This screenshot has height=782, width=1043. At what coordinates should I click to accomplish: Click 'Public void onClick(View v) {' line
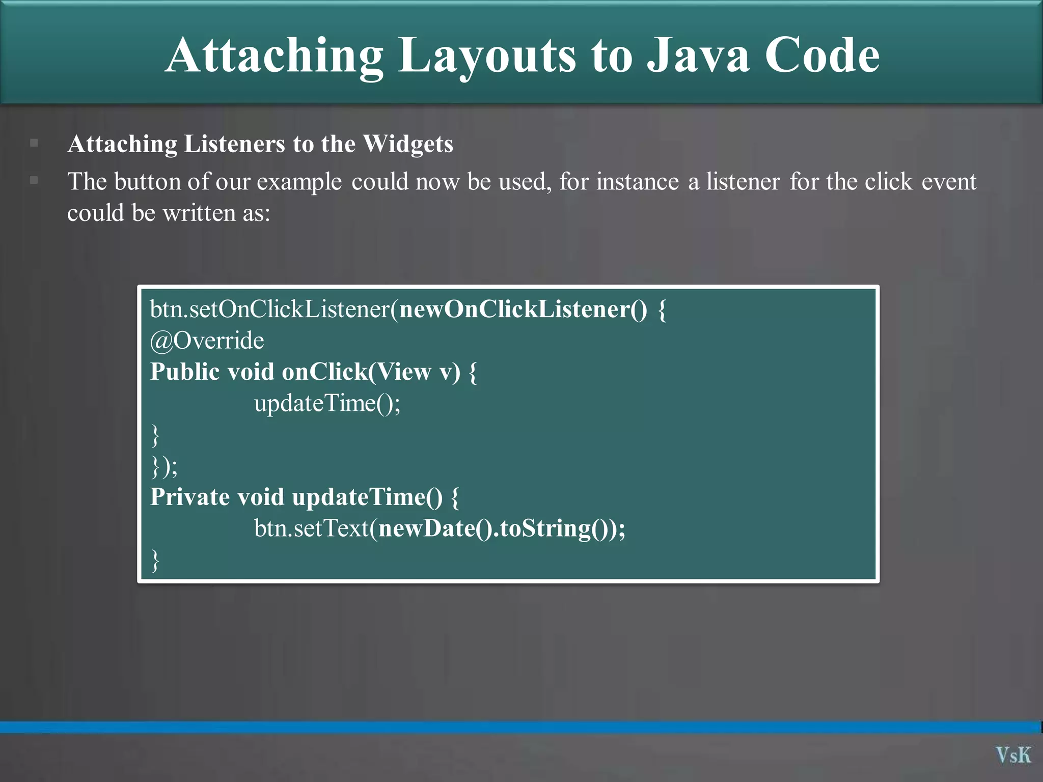(x=313, y=372)
